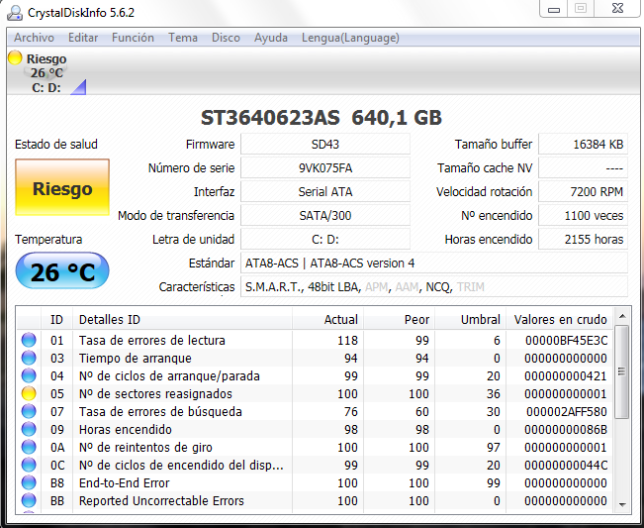
Task: Click the yellow Riesgo health status button
Action: click(62, 187)
